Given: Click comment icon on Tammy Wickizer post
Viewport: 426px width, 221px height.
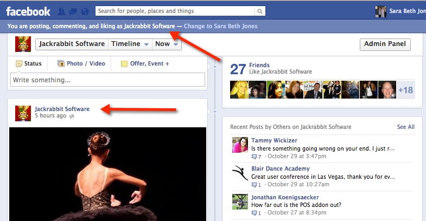Looking at the screenshot, I should pos(255,157).
